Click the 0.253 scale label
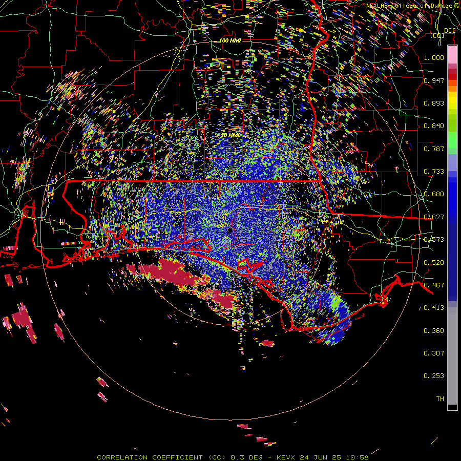Image resolution: width=461 pixels, height=461 pixels. coord(434,376)
